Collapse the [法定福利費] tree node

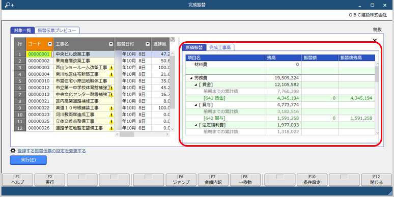click(x=196, y=125)
